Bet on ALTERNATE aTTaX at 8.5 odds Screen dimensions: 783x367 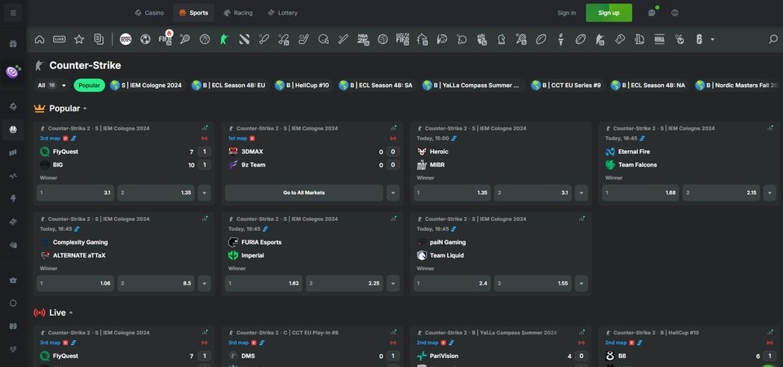point(157,283)
